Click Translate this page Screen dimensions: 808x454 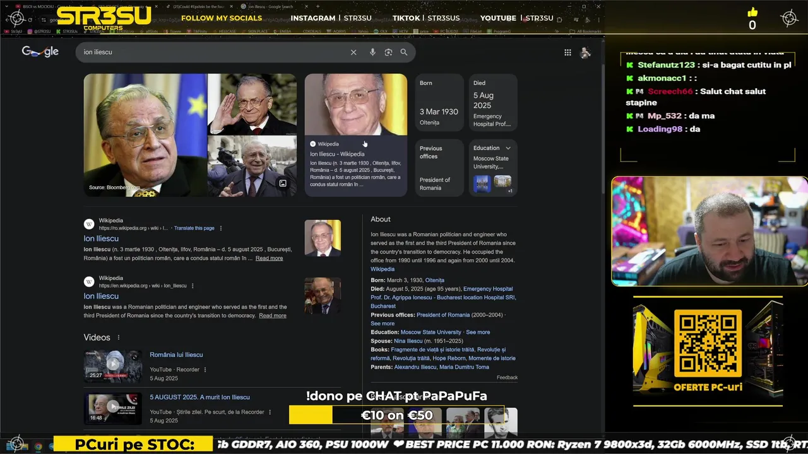(194, 228)
